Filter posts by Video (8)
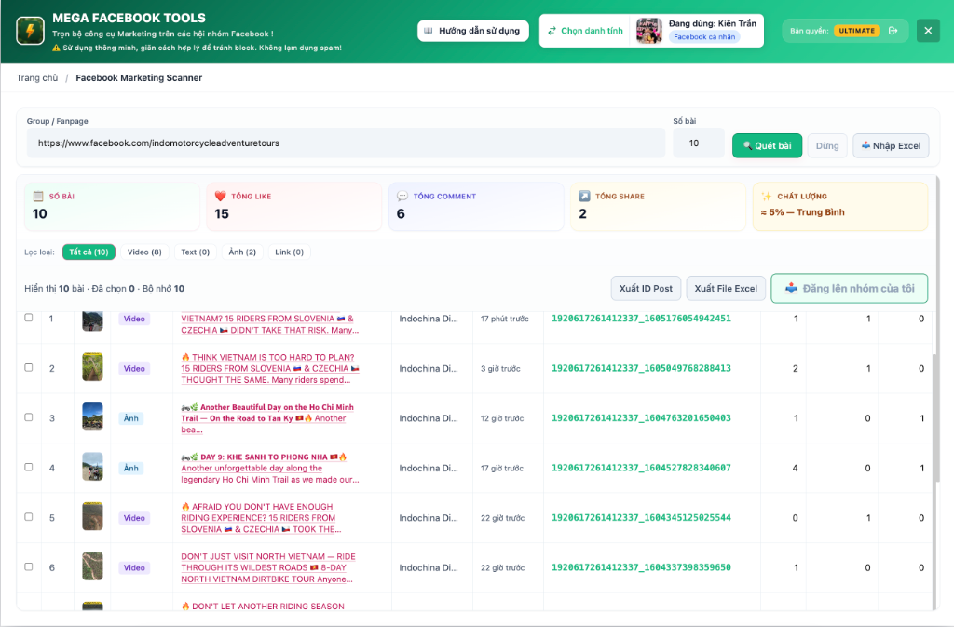The image size is (954, 627). point(144,252)
